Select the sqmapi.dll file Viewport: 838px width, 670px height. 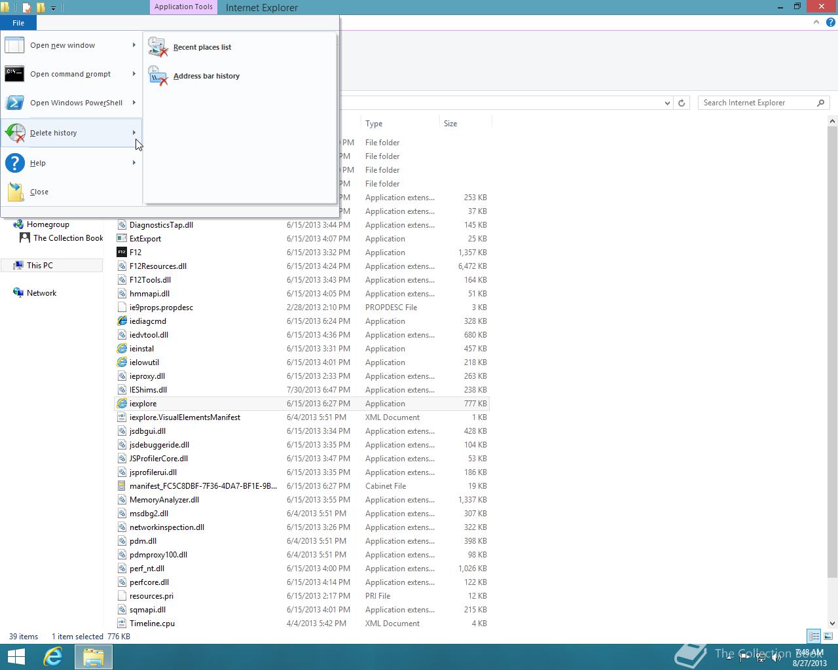[x=302, y=610]
